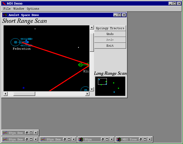Image resolution: width=183 pixels, height=144 pixels.
Task: Click the white viewport box in Long Range Scan
Action: pyautogui.click(x=102, y=81)
